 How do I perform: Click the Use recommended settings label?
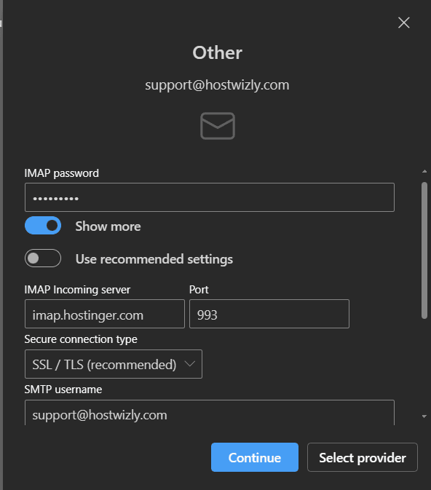click(154, 259)
